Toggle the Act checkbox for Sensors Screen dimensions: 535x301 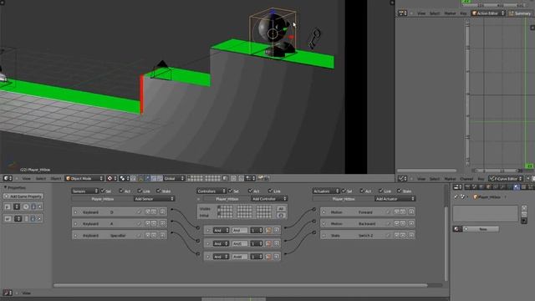(121, 191)
